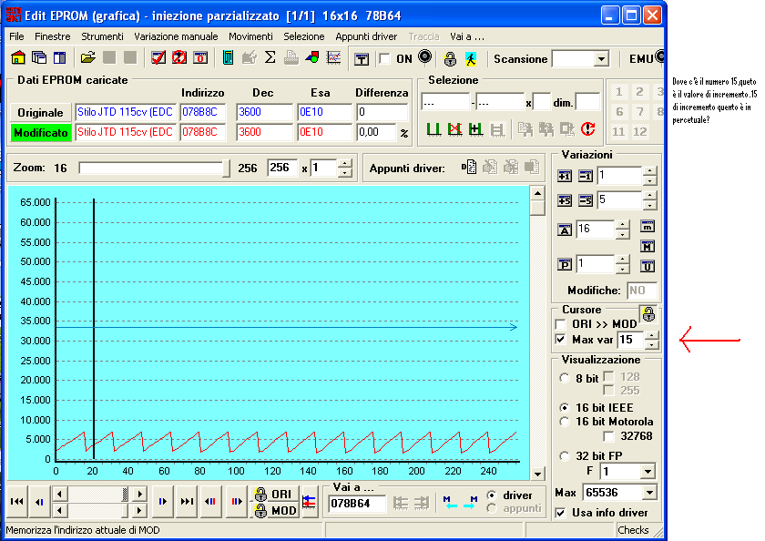Open the Appunti driver menu
This screenshot has width=765, height=541.
pyautogui.click(x=366, y=36)
